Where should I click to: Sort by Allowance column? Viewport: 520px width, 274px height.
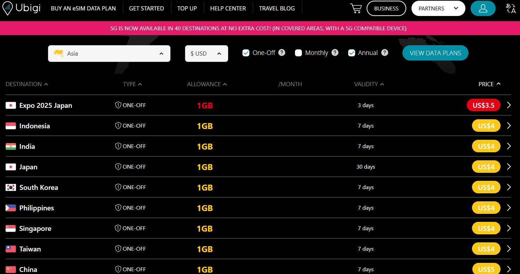coord(207,84)
